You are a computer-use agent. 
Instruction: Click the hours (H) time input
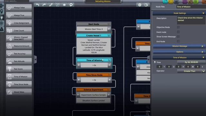[178, 67]
